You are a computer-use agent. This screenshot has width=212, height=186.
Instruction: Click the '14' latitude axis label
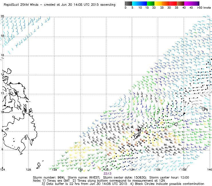[2, 74]
